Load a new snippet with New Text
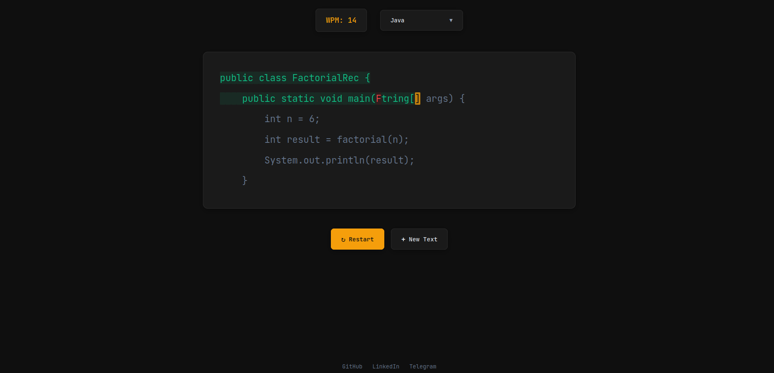 (x=419, y=239)
